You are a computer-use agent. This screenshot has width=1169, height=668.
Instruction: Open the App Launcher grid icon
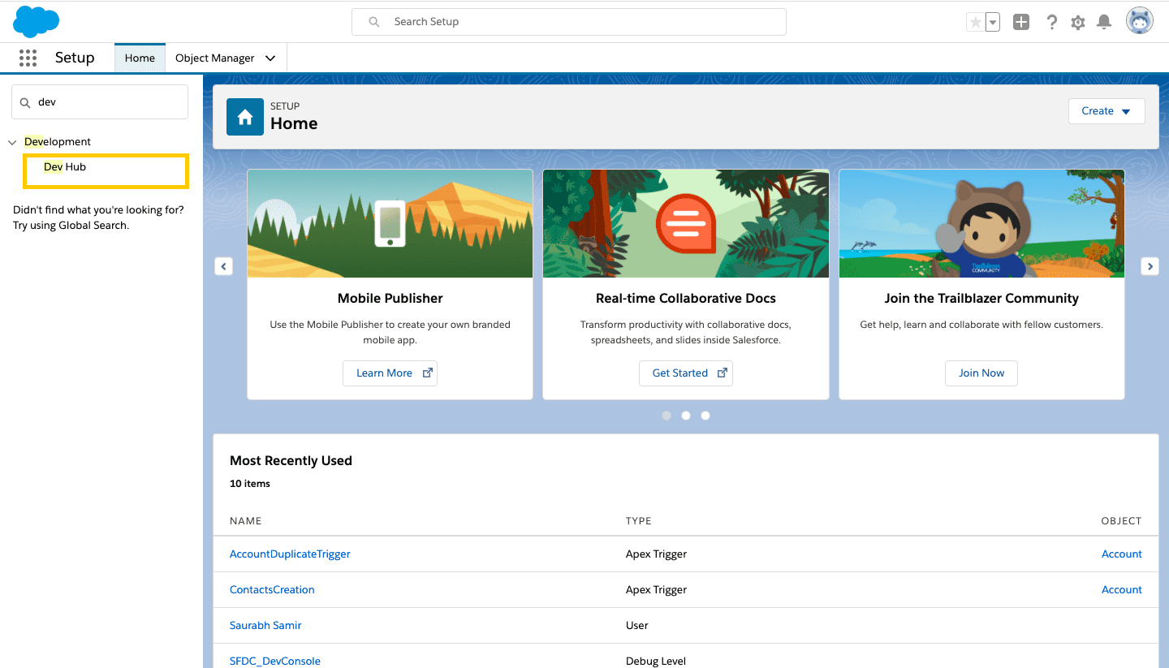[x=28, y=58]
